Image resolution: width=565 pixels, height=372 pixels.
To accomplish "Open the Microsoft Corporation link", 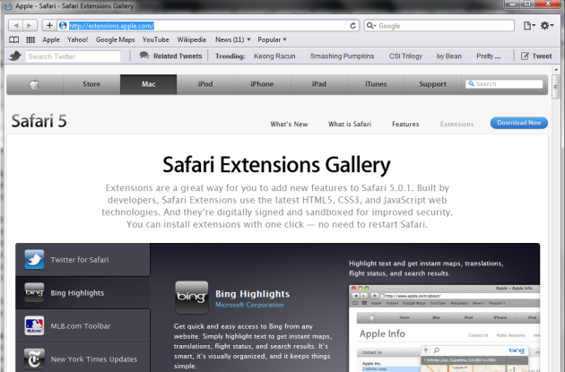I will click(249, 305).
